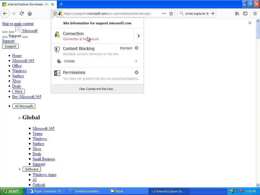Follow Skip to main content link
Screen dimensions: 260x195
(18, 24)
